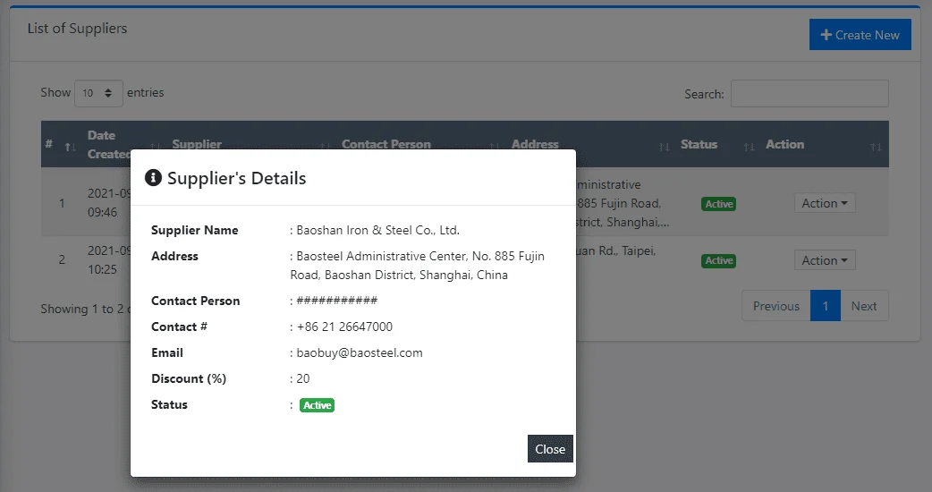This screenshot has height=492, width=932.
Task: Go to the Previous page
Action: [776, 306]
